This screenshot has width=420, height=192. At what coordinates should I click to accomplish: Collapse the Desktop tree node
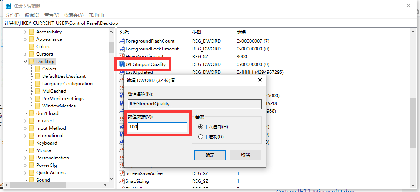point(25,62)
